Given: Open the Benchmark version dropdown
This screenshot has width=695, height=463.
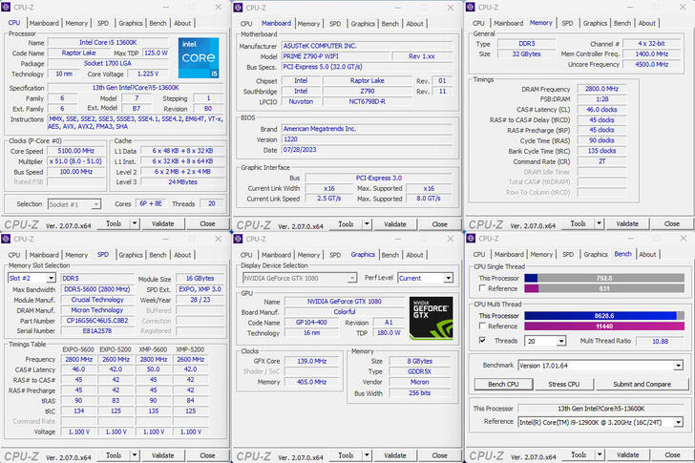Looking at the screenshot, I should 678,366.
